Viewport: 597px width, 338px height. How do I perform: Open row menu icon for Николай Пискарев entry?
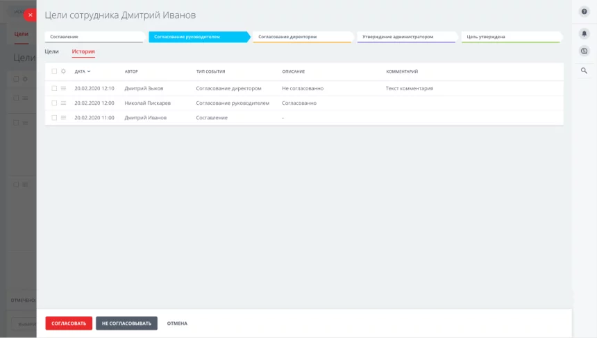click(63, 103)
